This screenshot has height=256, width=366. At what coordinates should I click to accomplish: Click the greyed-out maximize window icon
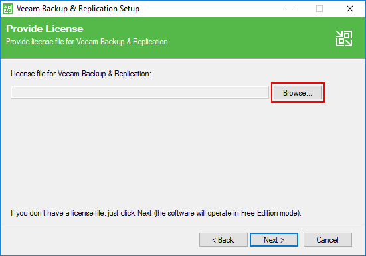[x=320, y=9]
